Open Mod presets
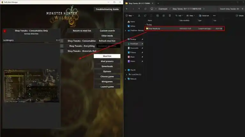Viewport: 245px width, 137px height. point(107,61)
